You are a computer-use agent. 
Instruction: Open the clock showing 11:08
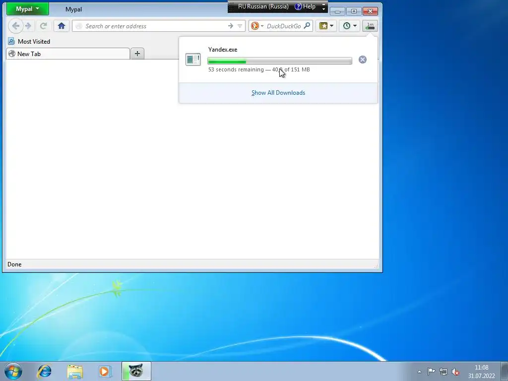481,372
